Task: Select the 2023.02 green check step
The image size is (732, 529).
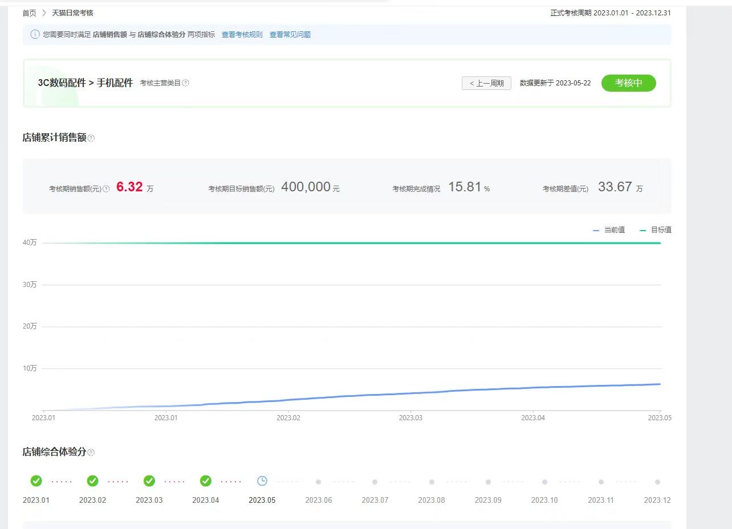Action: tap(92, 481)
